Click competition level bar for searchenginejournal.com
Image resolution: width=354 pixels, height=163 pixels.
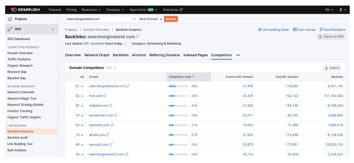click(x=178, y=86)
